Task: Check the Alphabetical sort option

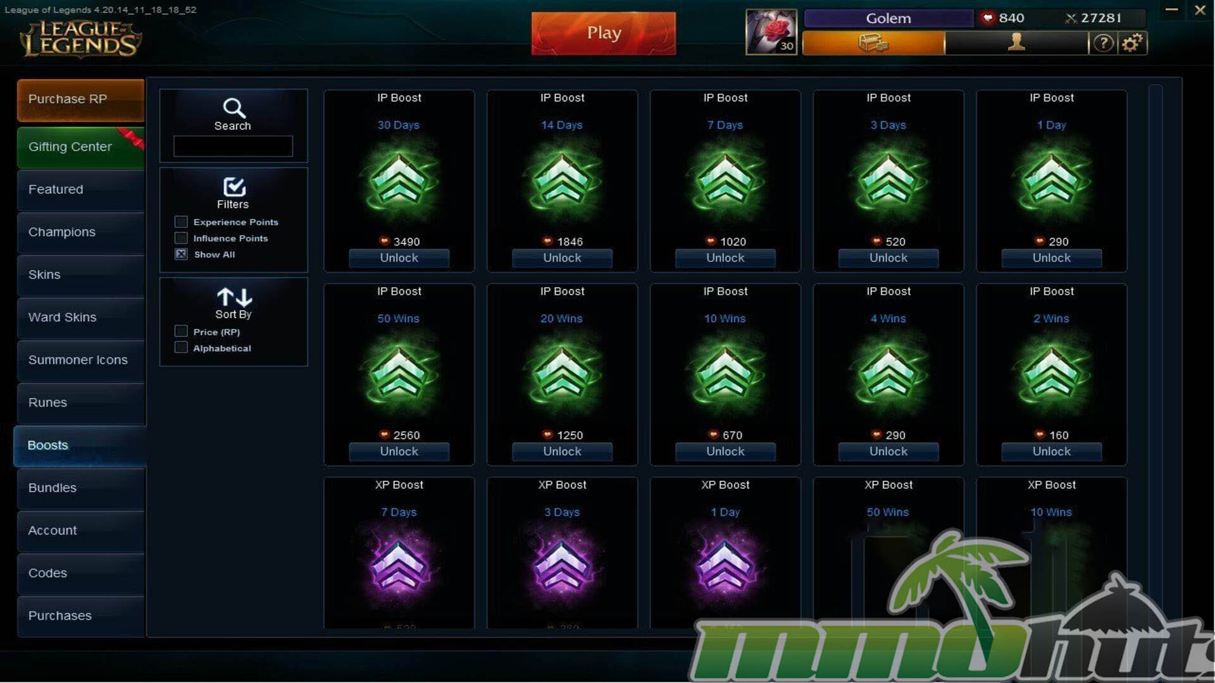Action: 181,348
